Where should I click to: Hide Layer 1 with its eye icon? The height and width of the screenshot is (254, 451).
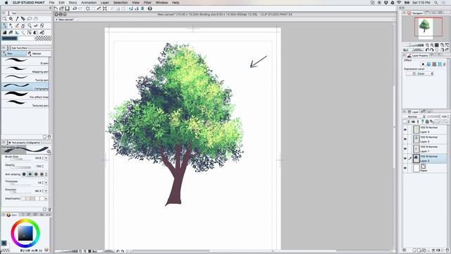(x=405, y=149)
